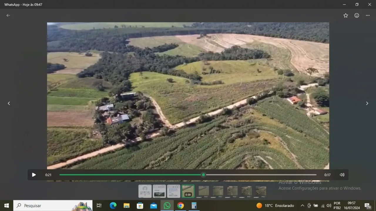The image size is (376, 211).
Task: Click the unplayed part of the progress bar
Action: (261, 175)
